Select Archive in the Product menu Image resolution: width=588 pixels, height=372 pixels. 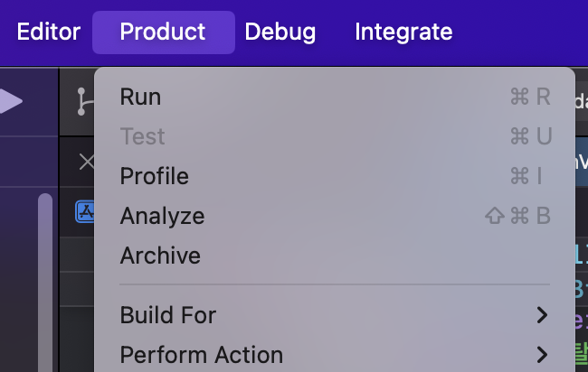coord(160,256)
